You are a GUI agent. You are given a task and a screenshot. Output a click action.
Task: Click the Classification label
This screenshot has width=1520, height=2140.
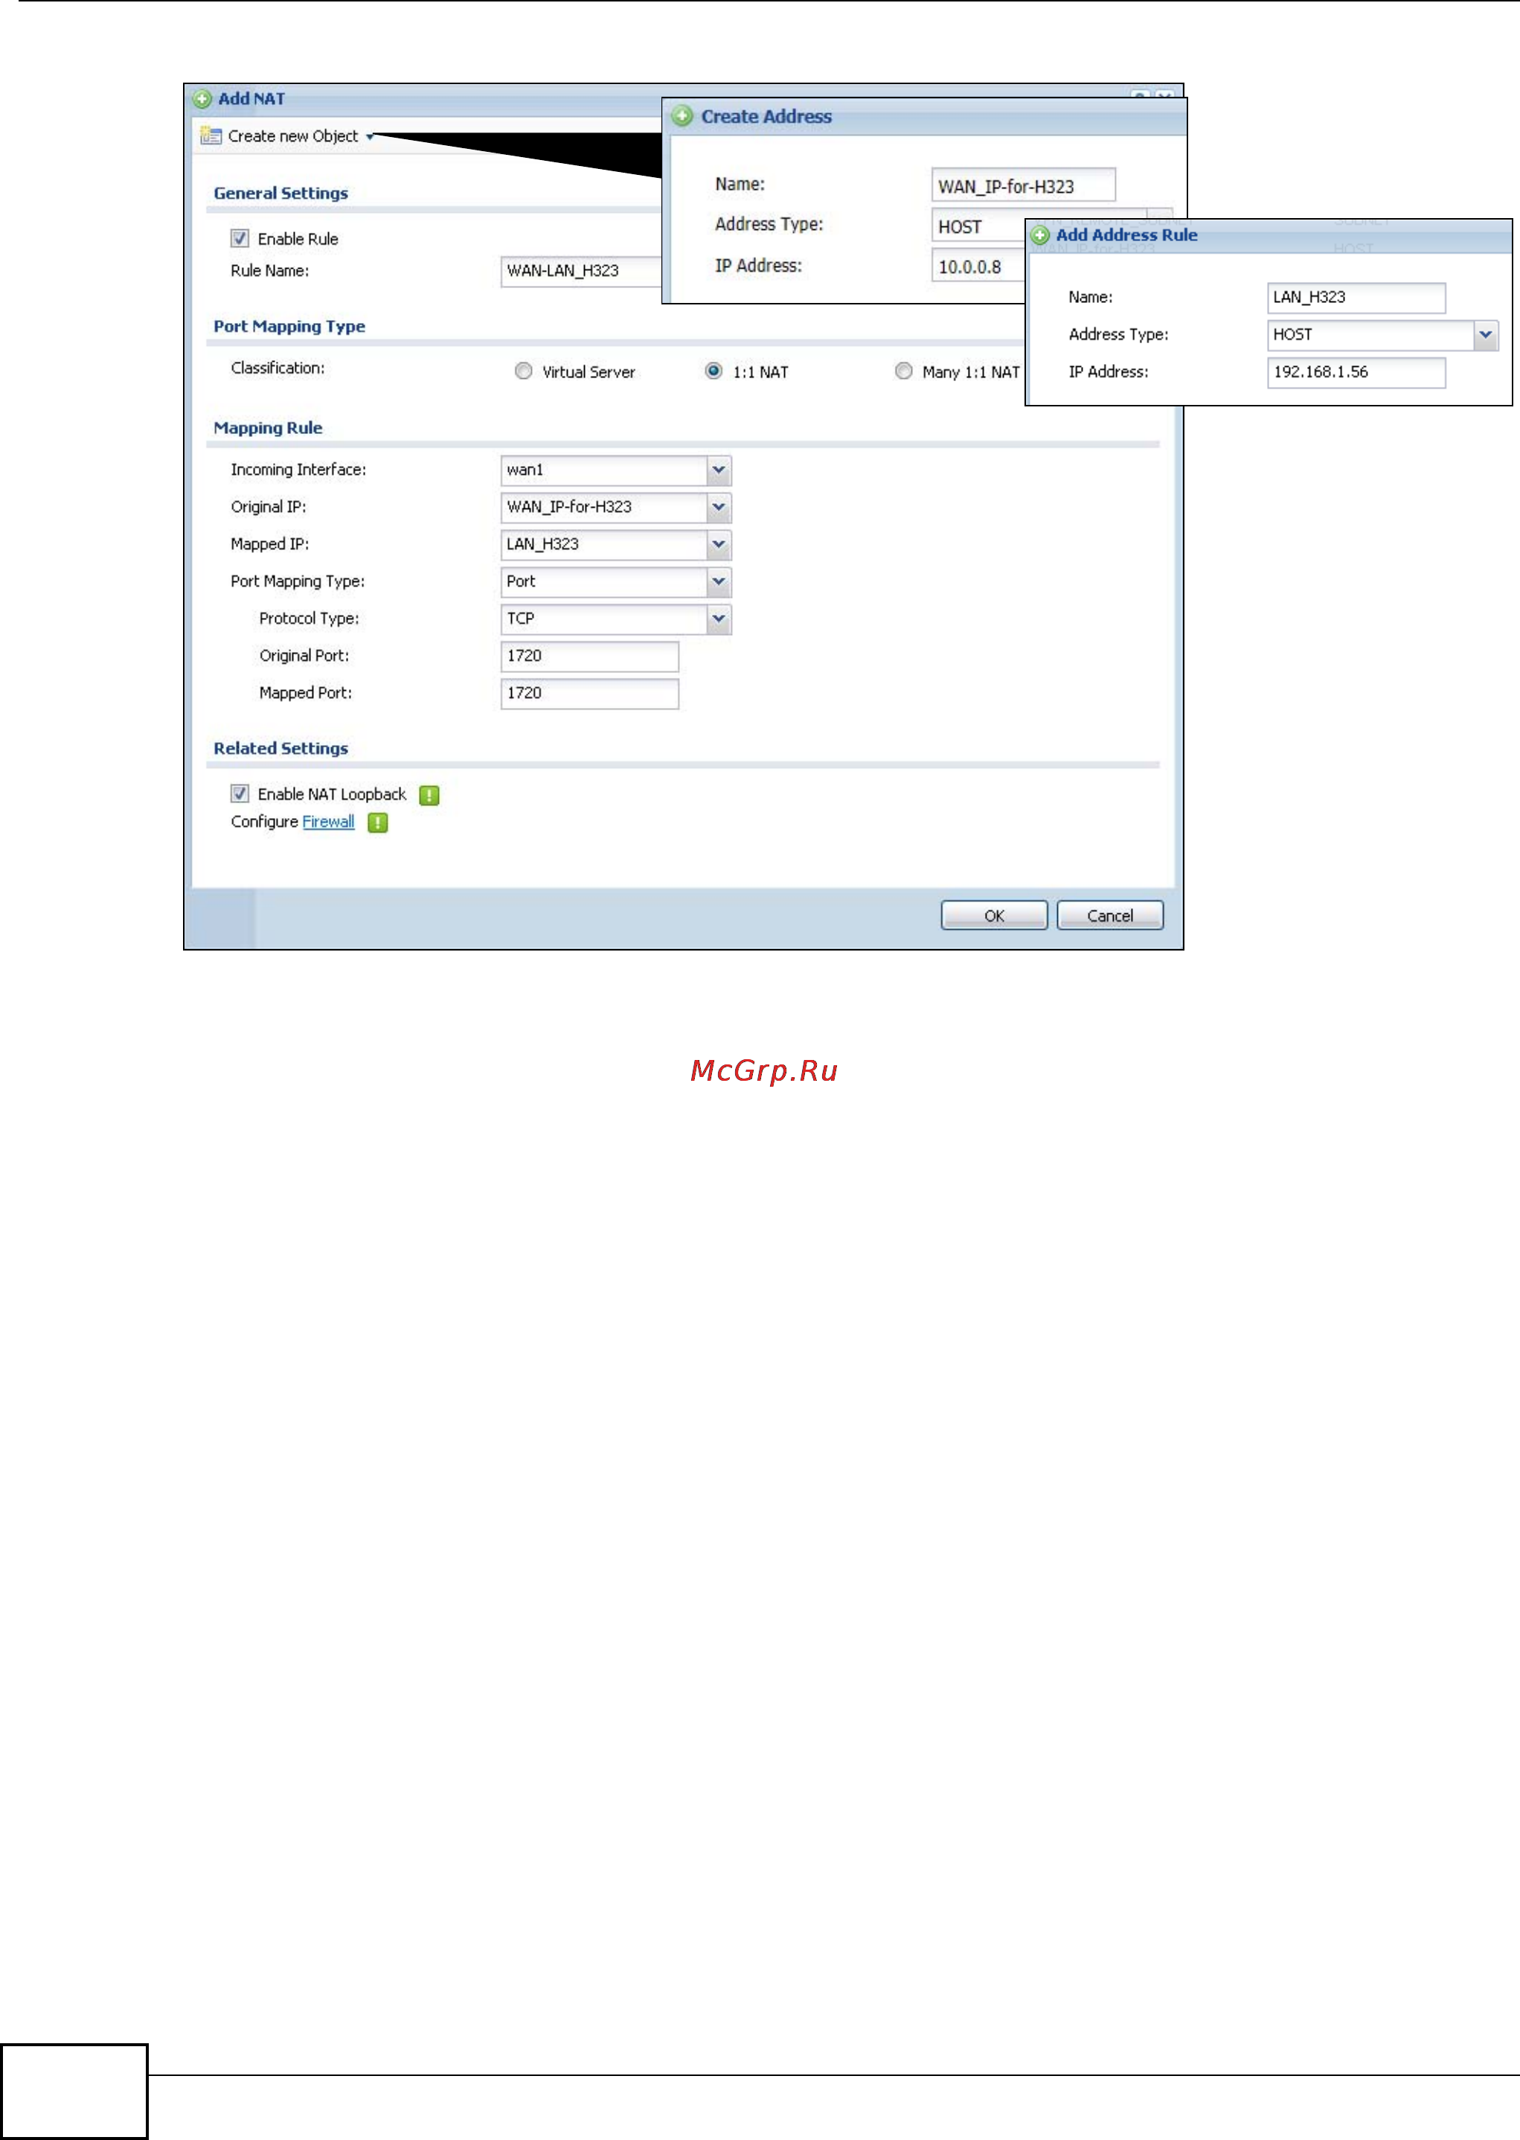[x=278, y=368]
